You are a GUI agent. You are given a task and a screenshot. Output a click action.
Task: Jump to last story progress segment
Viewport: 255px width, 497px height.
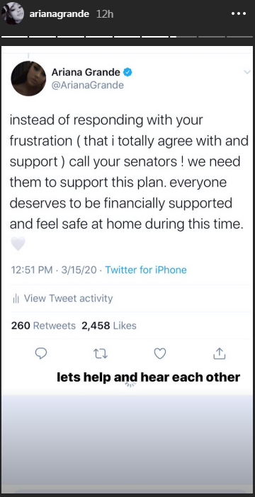[239, 37]
